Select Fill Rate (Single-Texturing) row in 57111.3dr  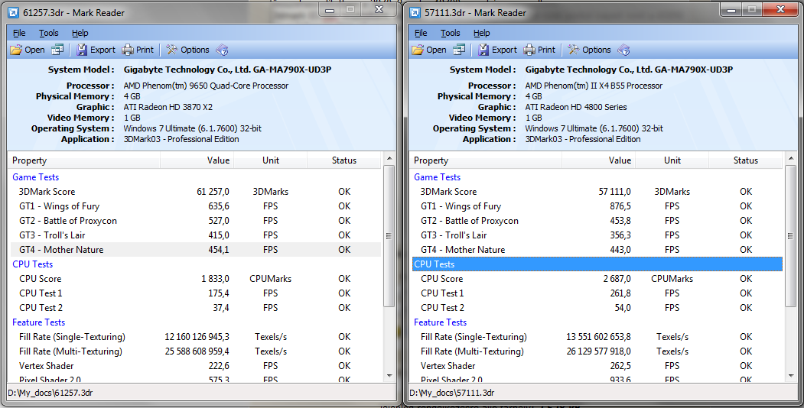[597, 337]
